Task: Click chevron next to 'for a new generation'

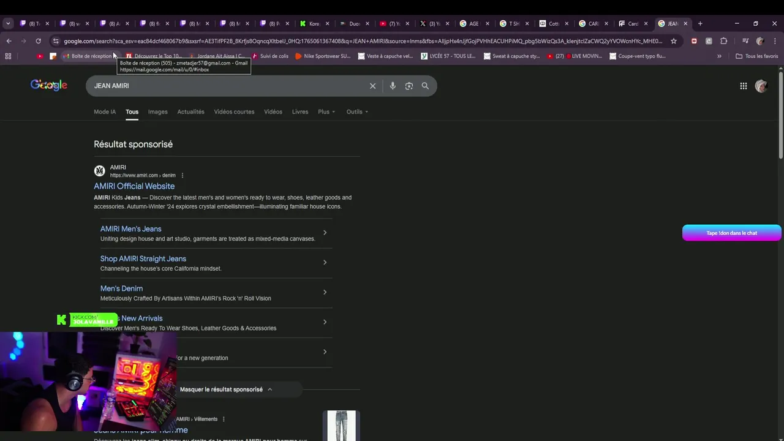Action: coord(325,352)
